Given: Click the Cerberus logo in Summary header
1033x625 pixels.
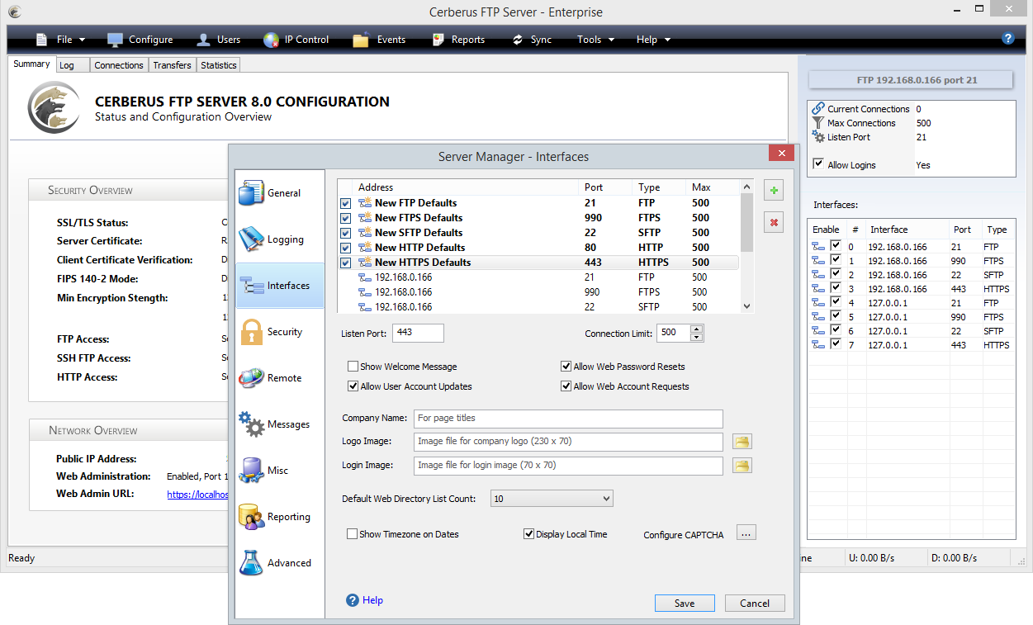Looking at the screenshot, I should [x=54, y=107].
